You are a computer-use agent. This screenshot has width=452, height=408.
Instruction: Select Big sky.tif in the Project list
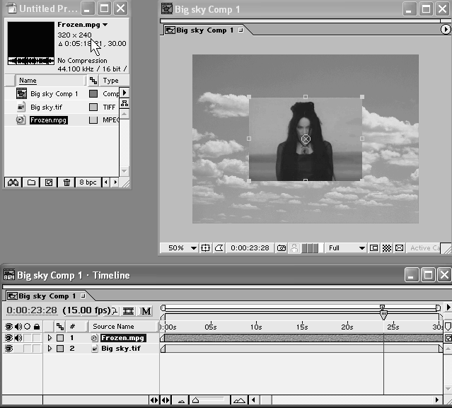(45, 107)
